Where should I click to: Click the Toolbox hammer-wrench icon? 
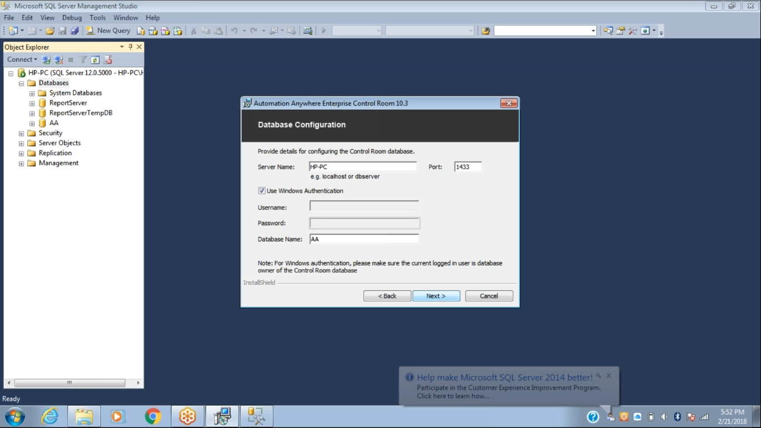[632, 31]
